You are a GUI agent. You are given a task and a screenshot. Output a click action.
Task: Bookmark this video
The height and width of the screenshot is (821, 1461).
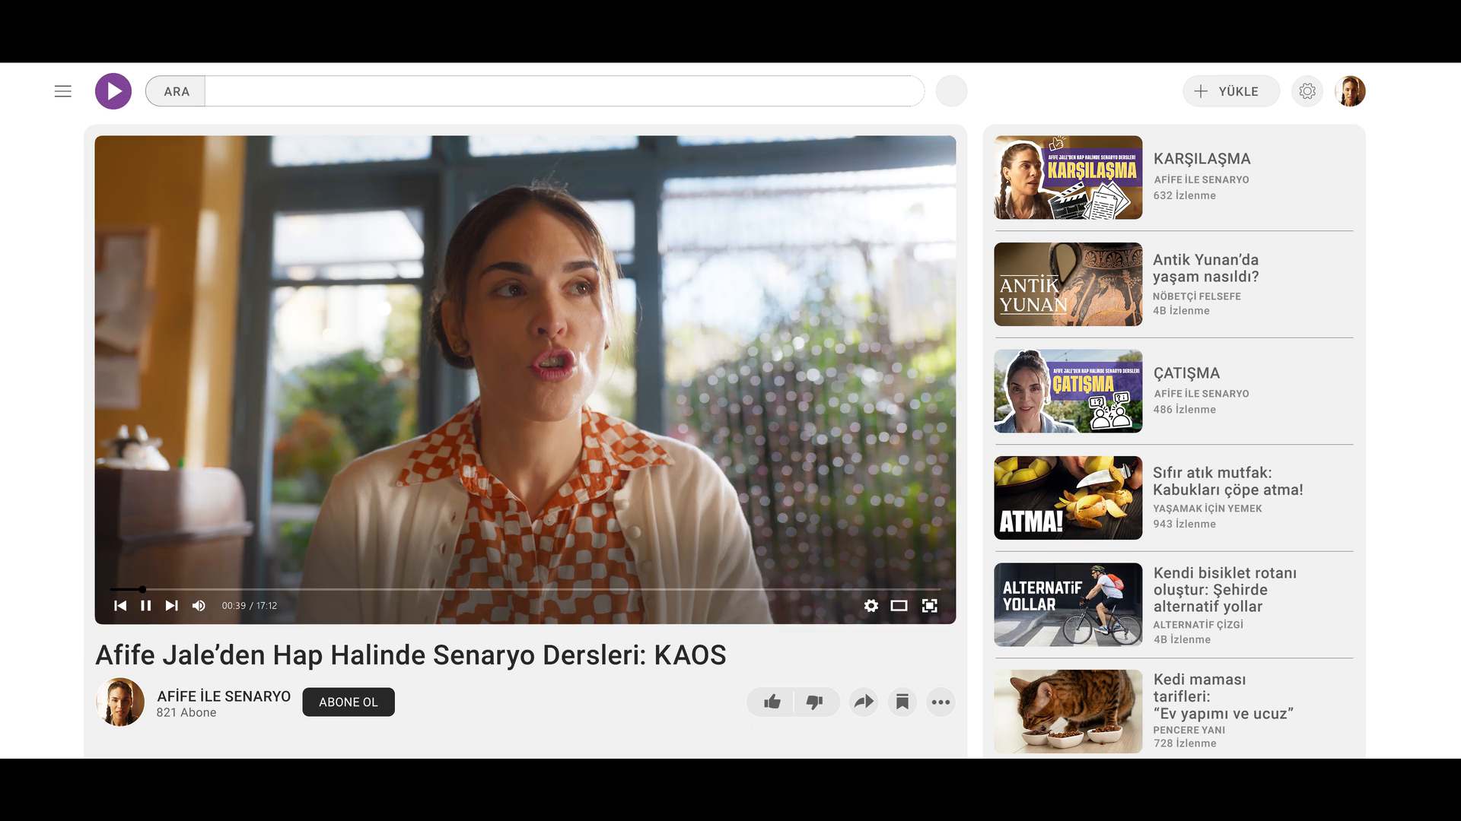pos(902,702)
